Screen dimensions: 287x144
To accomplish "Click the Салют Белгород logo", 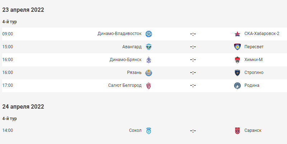I will (149, 85).
